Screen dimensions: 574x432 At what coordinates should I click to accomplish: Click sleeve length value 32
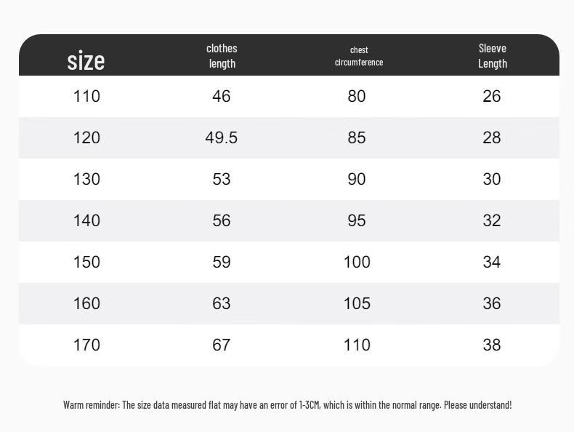click(492, 220)
